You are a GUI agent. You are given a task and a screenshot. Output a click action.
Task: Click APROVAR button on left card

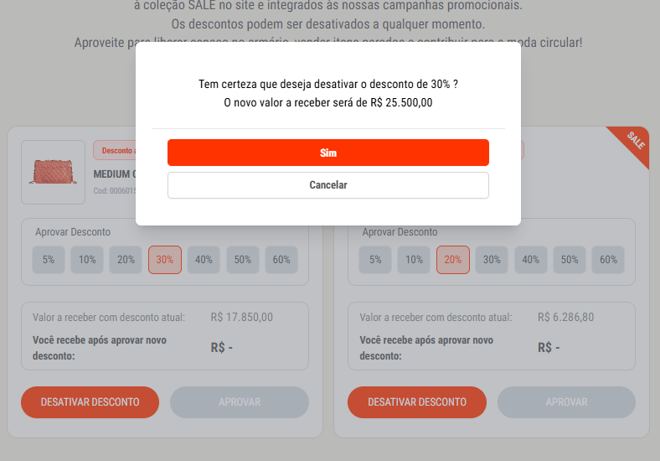tap(240, 402)
